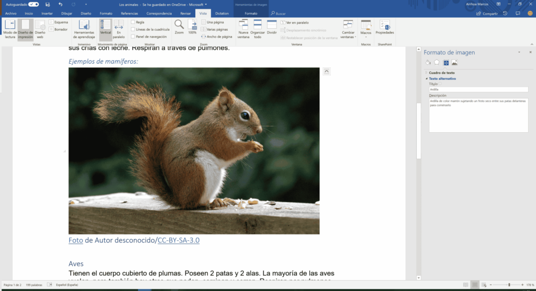This screenshot has height=291, width=536.
Task: Click Dividir to split the window
Action: pos(272,27)
